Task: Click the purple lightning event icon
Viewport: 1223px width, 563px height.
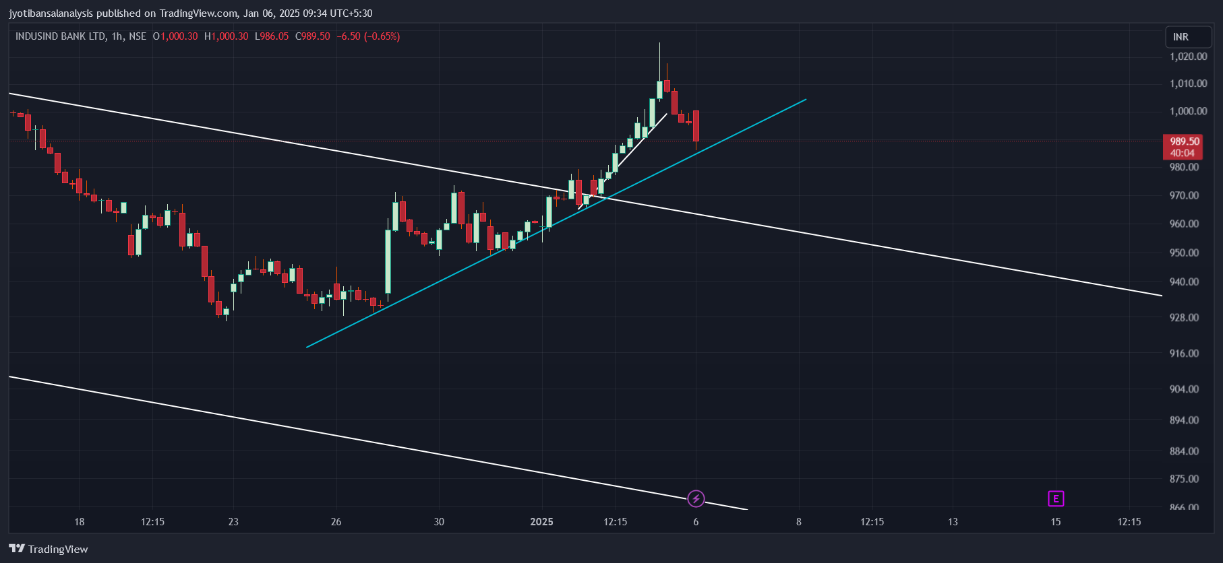Action: coord(696,498)
